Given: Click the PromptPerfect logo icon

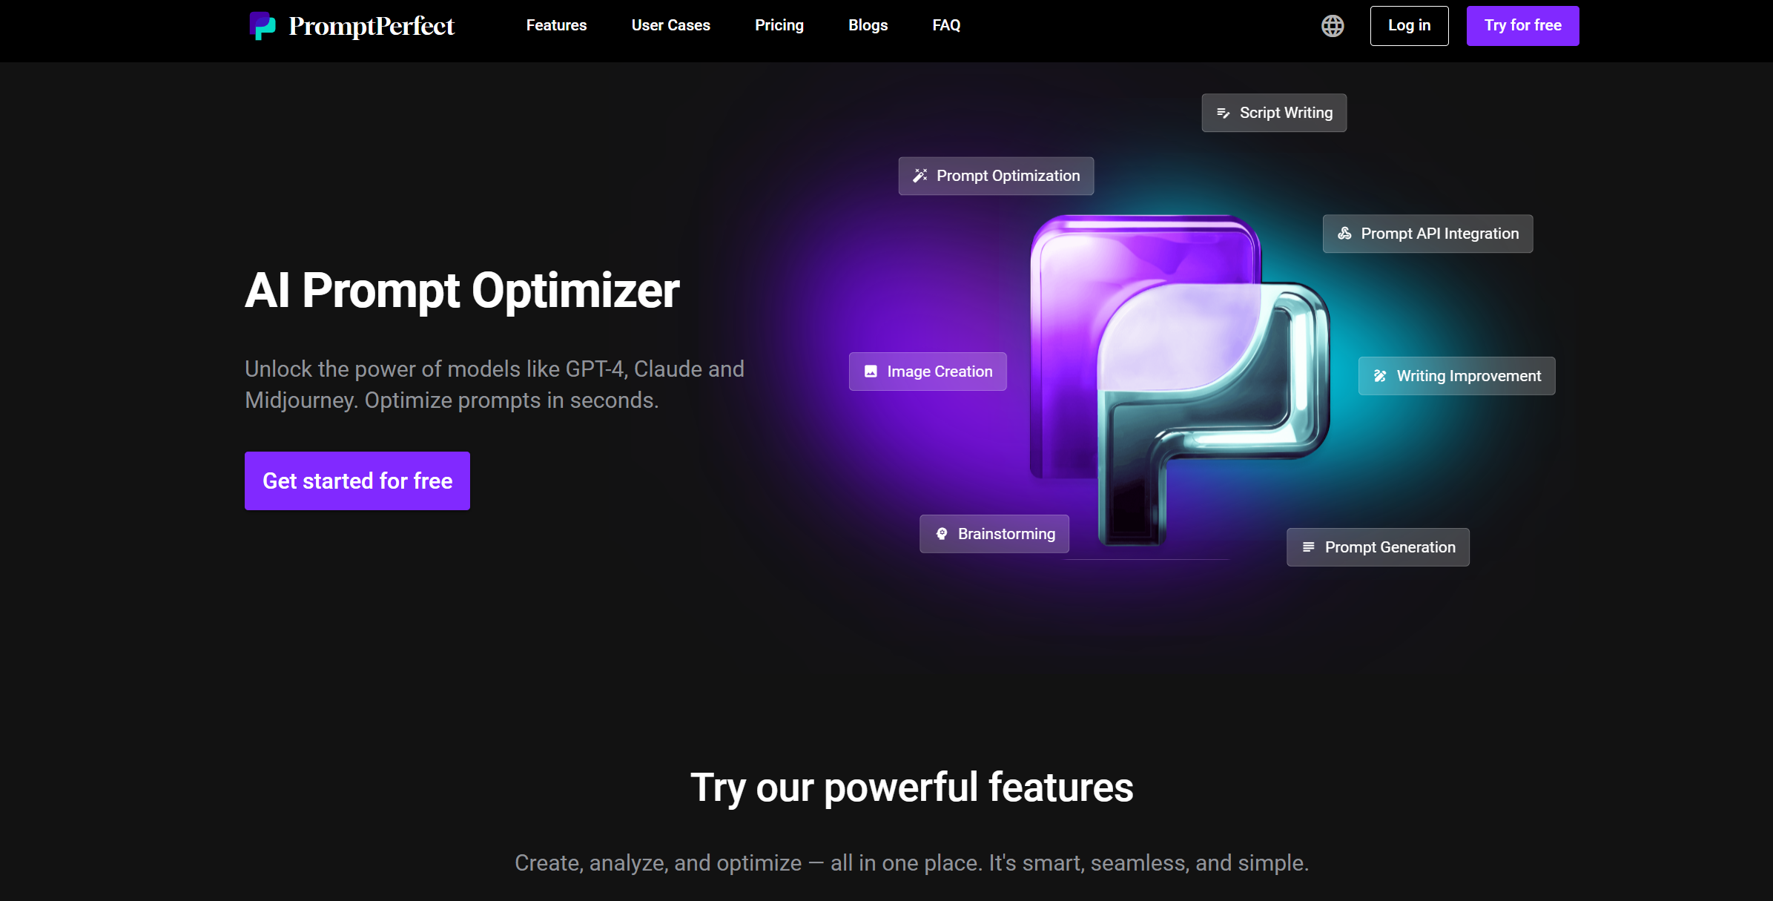Looking at the screenshot, I should [x=263, y=26].
